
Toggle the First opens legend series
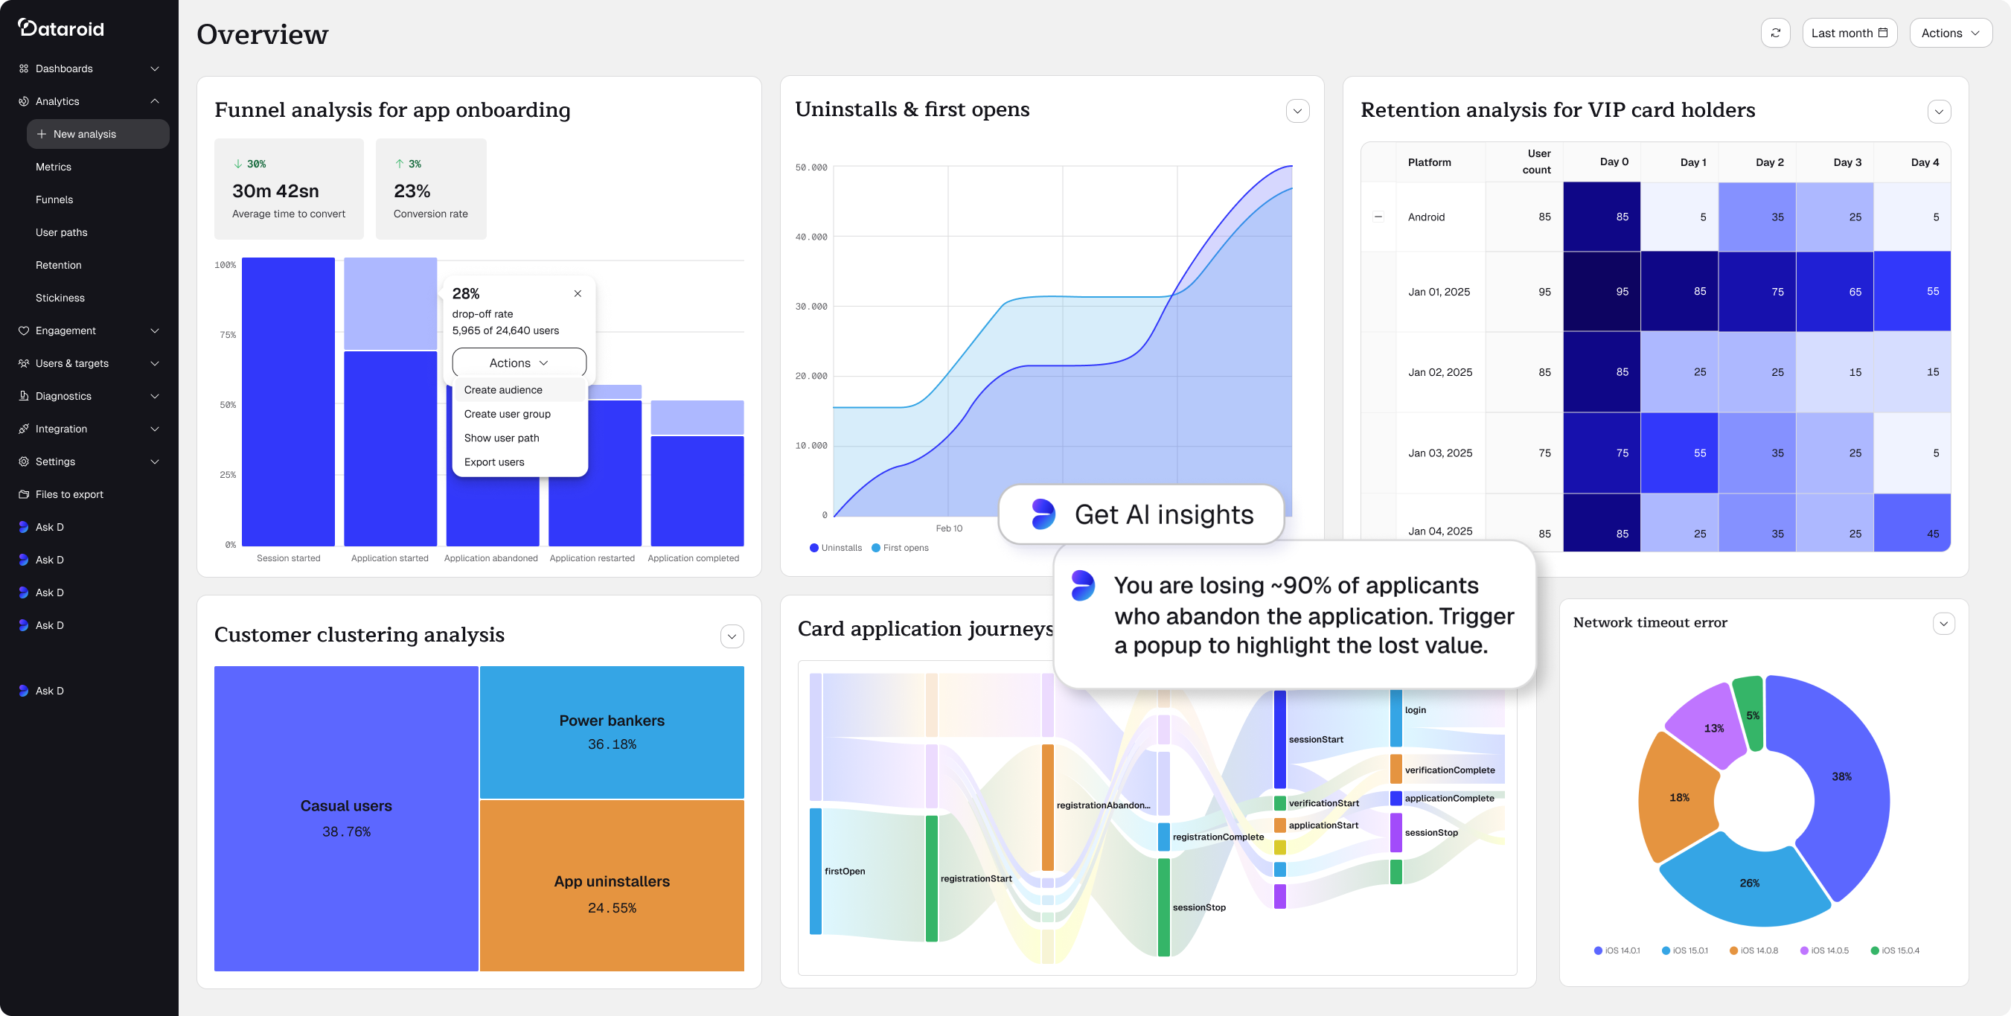click(899, 547)
